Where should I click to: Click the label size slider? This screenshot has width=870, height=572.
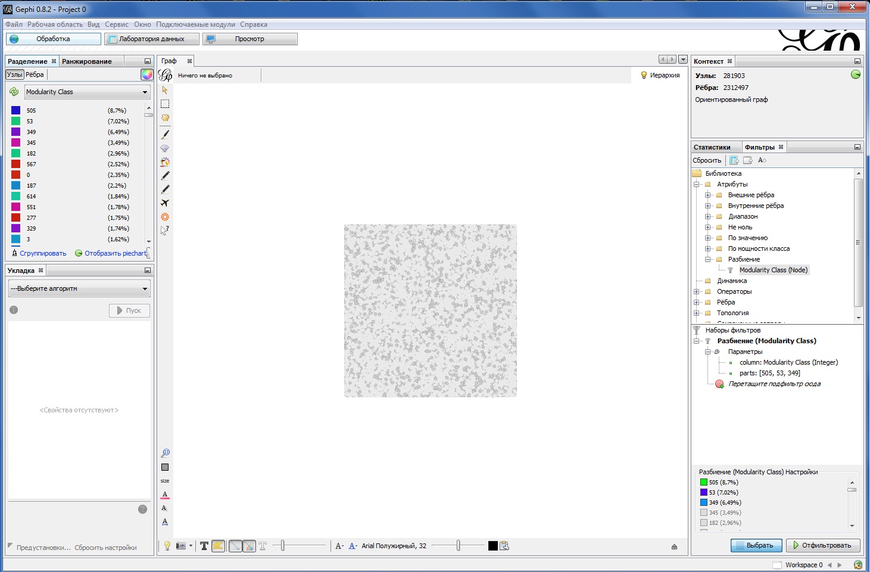pyautogui.click(x=458, y=546)
